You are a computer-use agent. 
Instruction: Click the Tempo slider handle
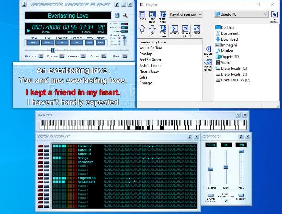pyautogui.click(x=211, y=169)
